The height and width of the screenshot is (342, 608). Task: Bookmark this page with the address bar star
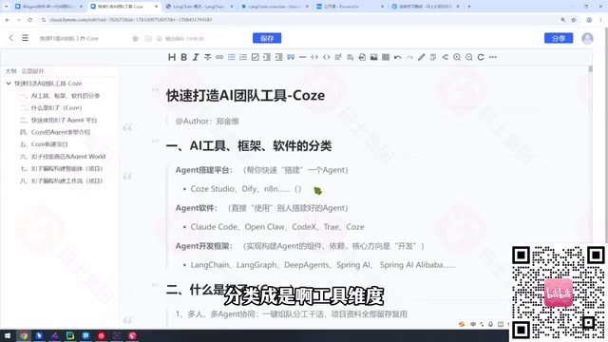[574, 20]
